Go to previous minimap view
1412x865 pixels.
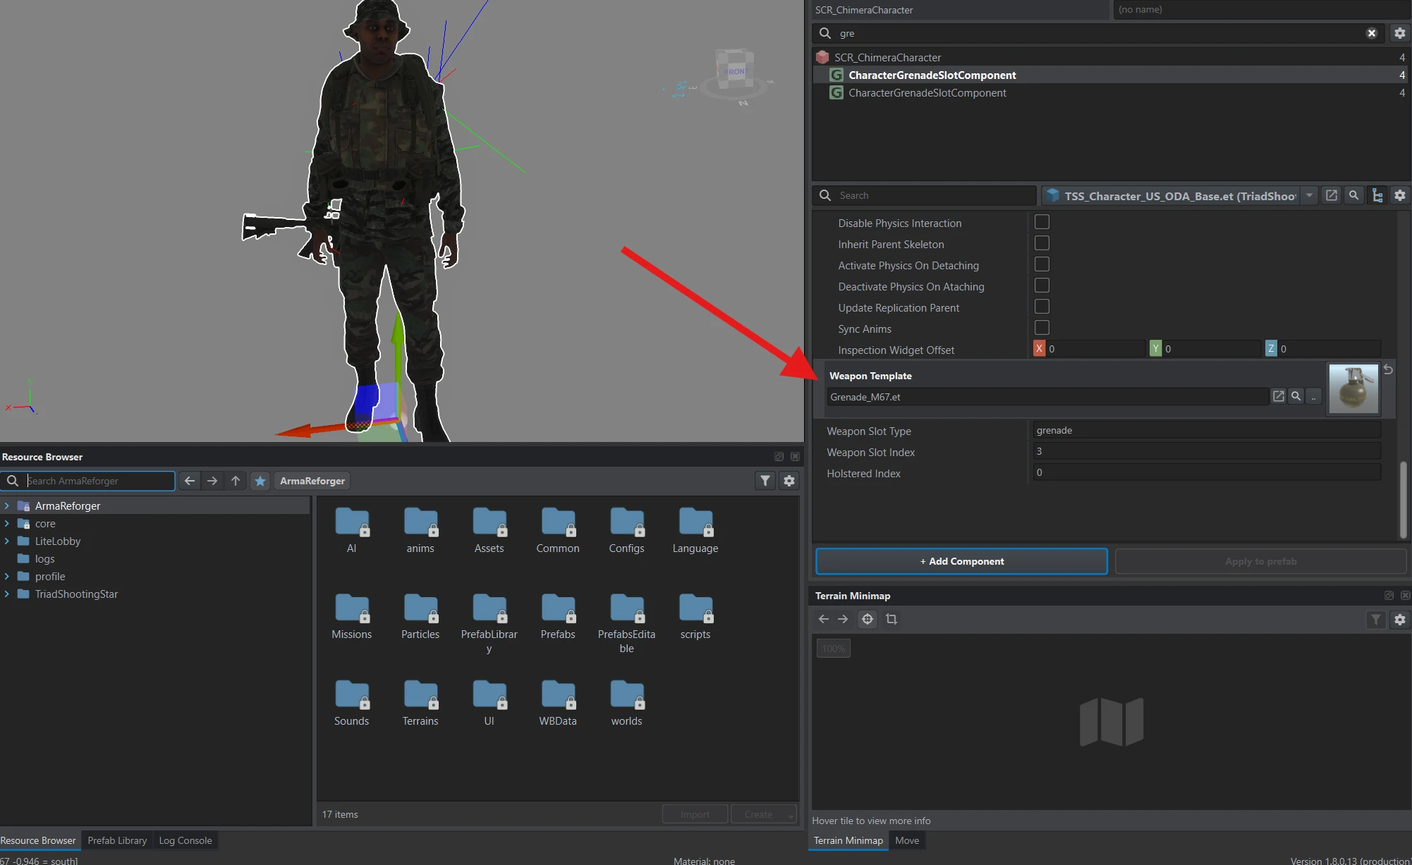click(823, 619)
